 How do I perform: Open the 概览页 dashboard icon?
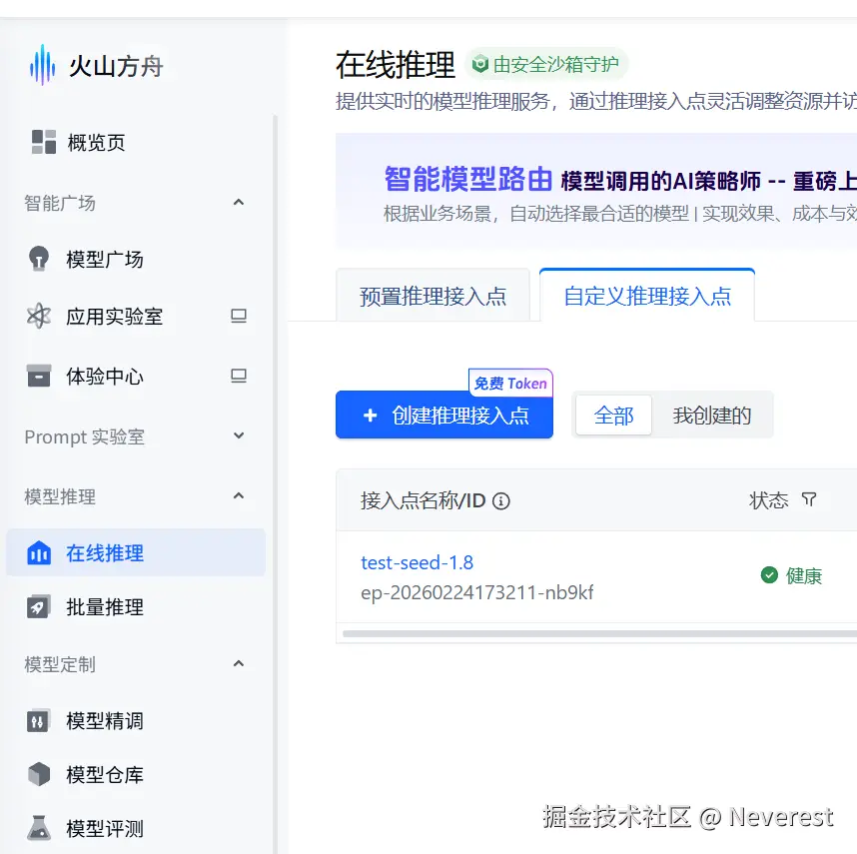coord(44,143)
